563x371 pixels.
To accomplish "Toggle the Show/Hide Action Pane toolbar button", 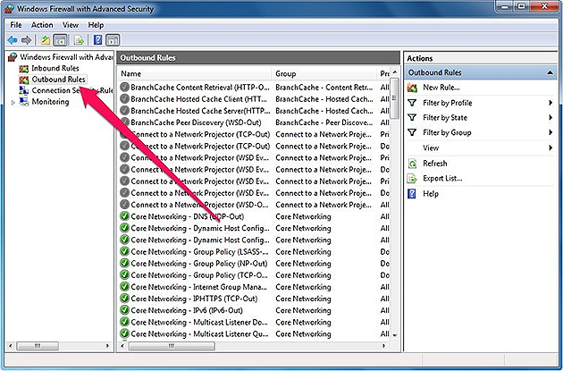I will [113, 40].
